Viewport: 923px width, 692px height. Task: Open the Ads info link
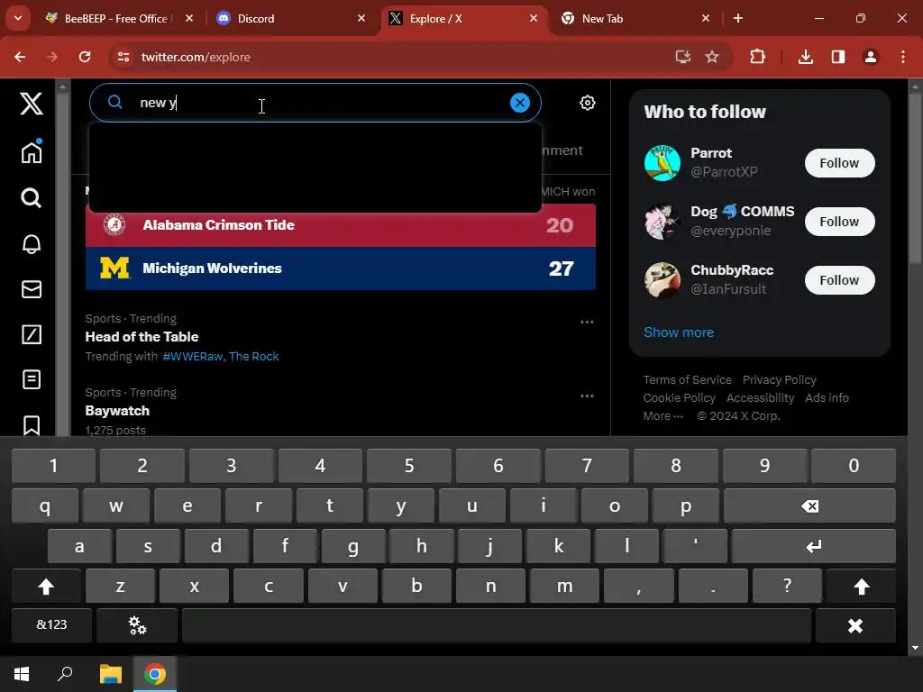pyautogui.click(x=827, y=397)
